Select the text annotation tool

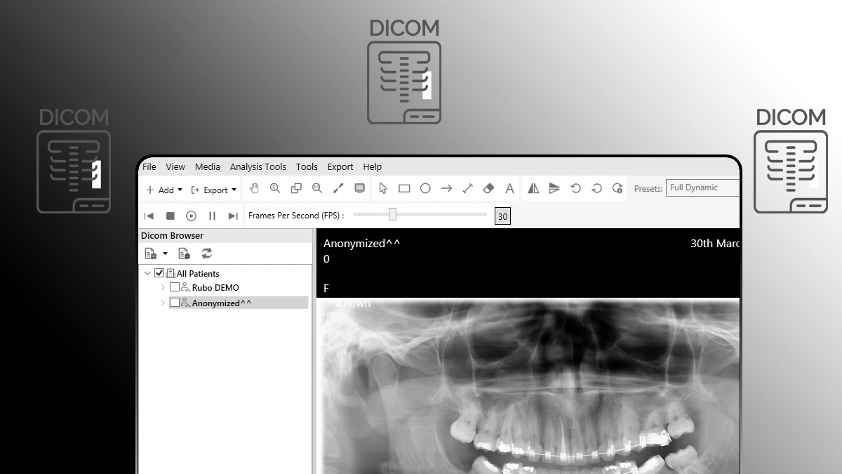click(510, 188)
